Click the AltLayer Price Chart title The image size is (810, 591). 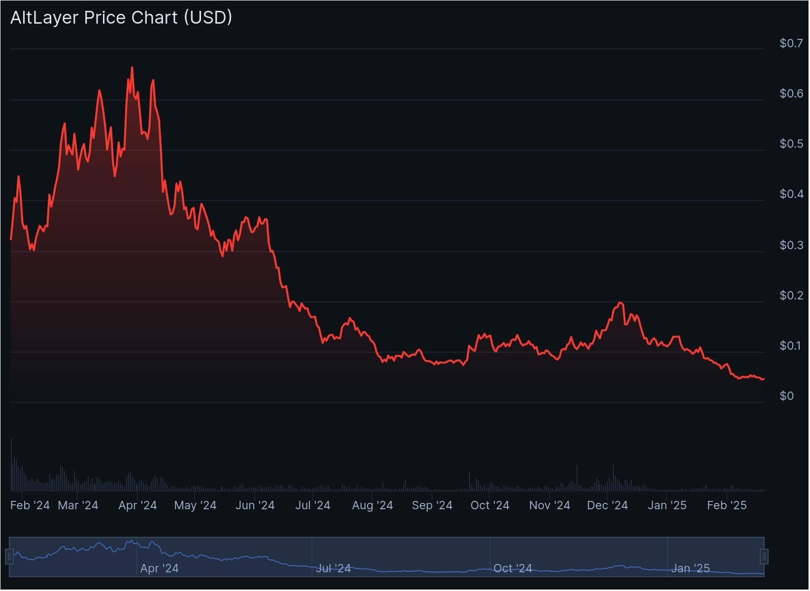pos(121,18)
